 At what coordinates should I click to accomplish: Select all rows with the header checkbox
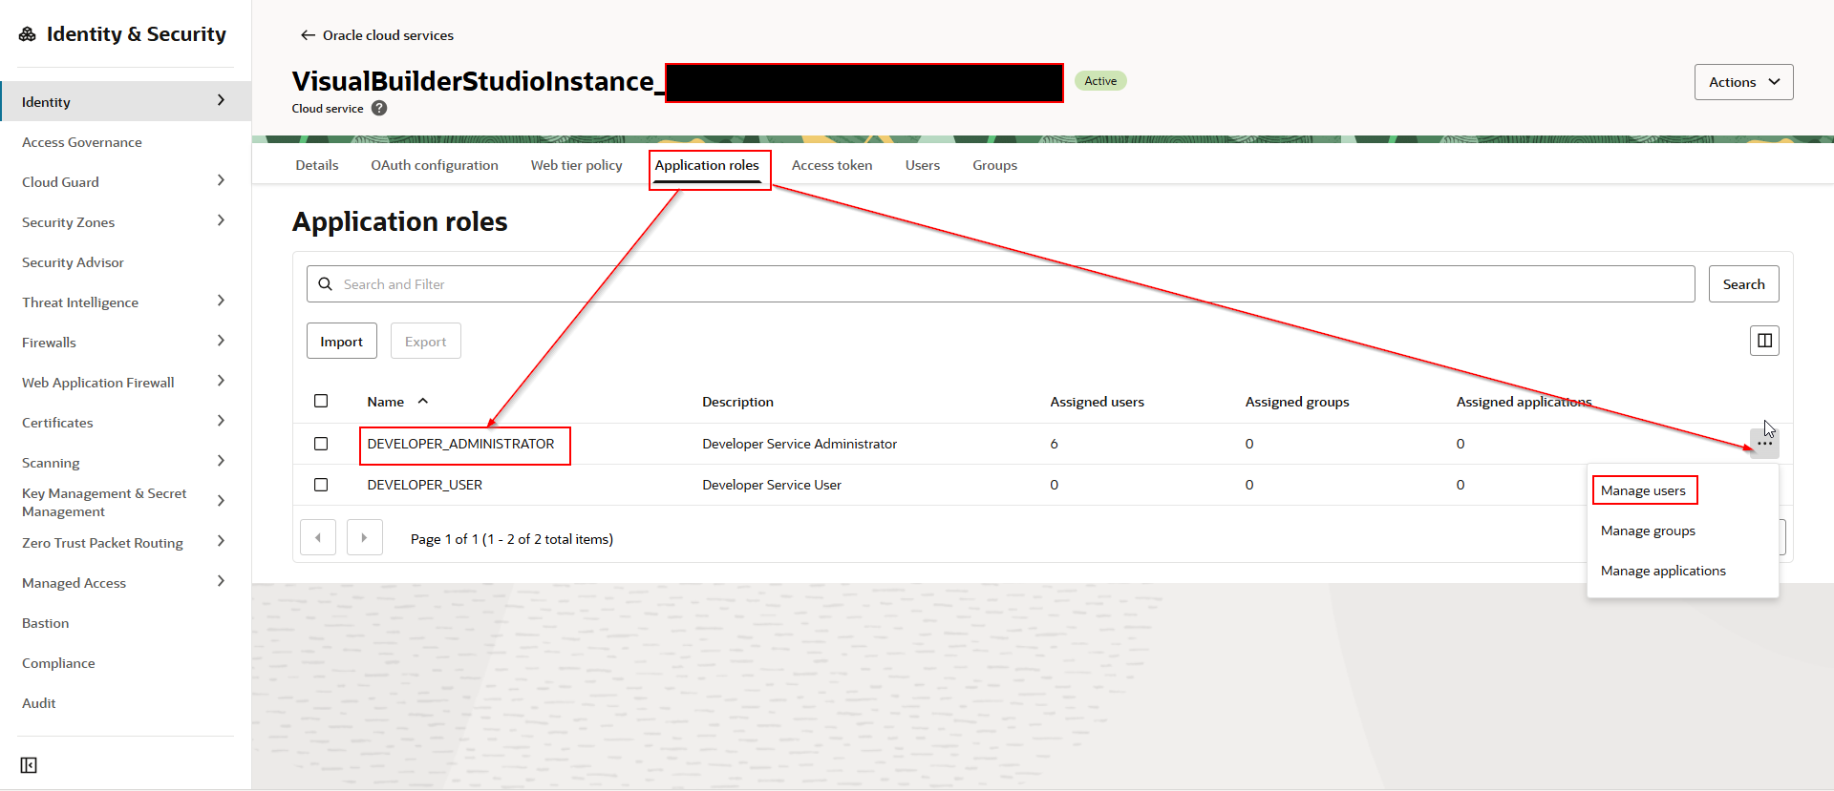tap(321, 401)
